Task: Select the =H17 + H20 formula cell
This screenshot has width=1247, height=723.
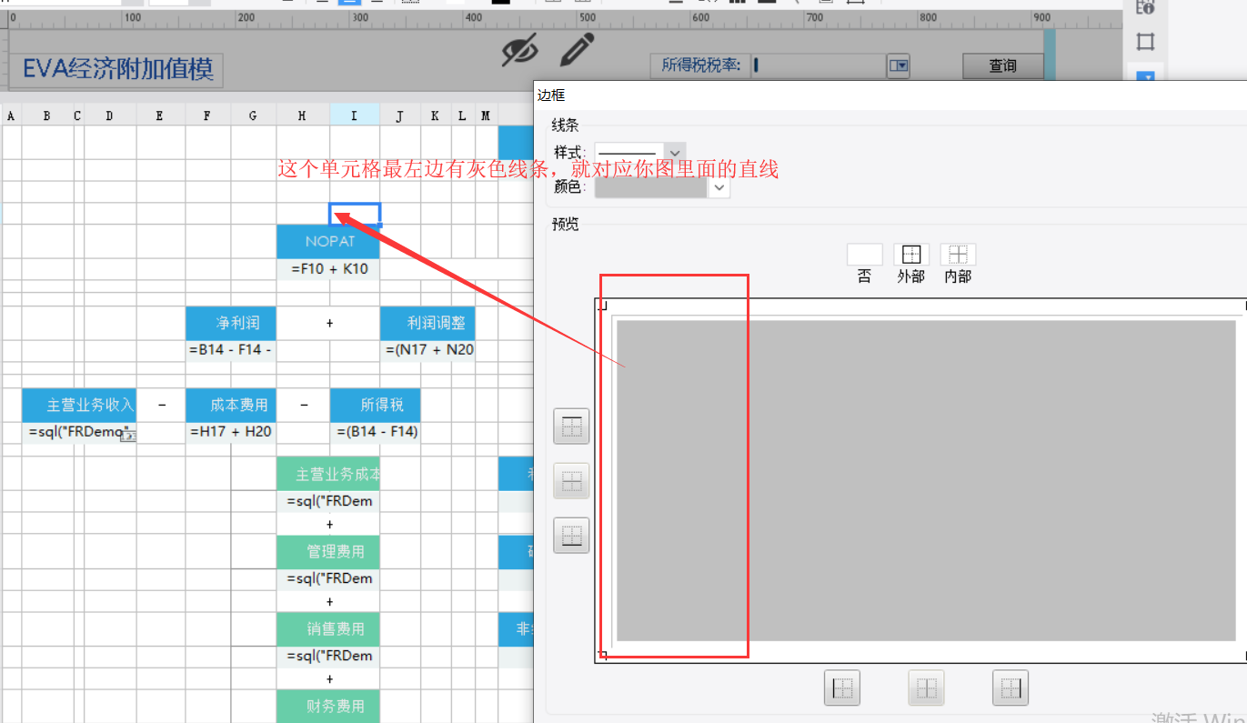Action: click(231, 432)
